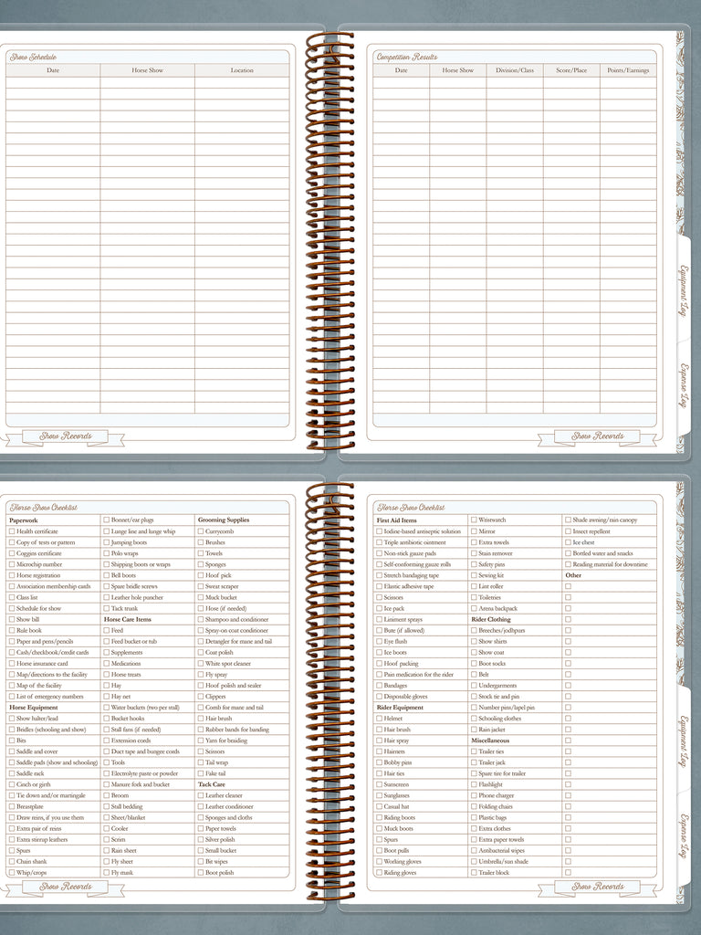
Task: Click the Competition Results page title
Action: point(407,58)
